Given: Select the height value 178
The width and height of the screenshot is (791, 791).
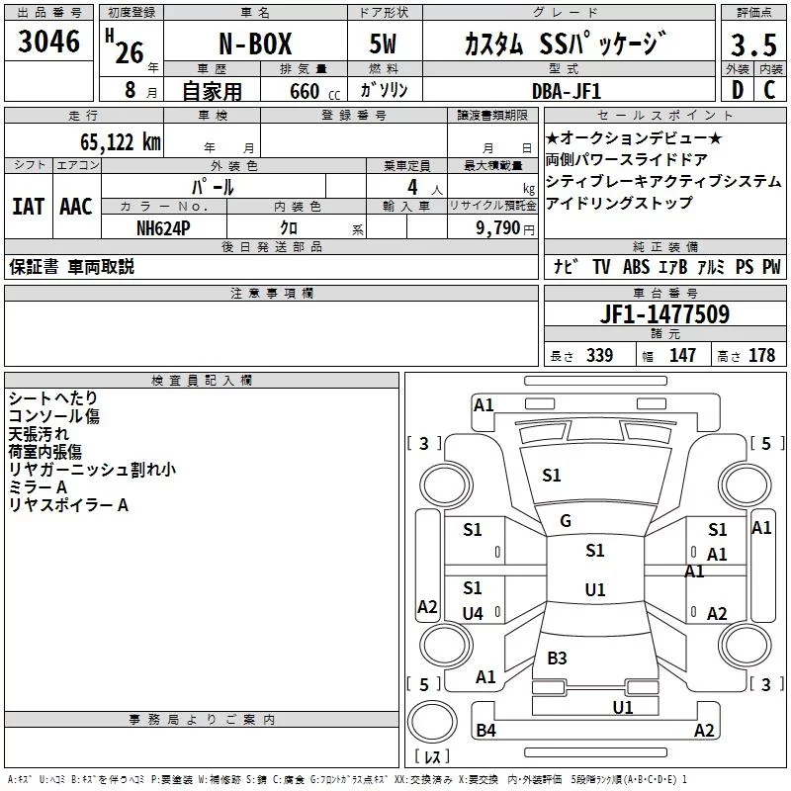Looking at the screenshot, I should click(x=761, y=355).
